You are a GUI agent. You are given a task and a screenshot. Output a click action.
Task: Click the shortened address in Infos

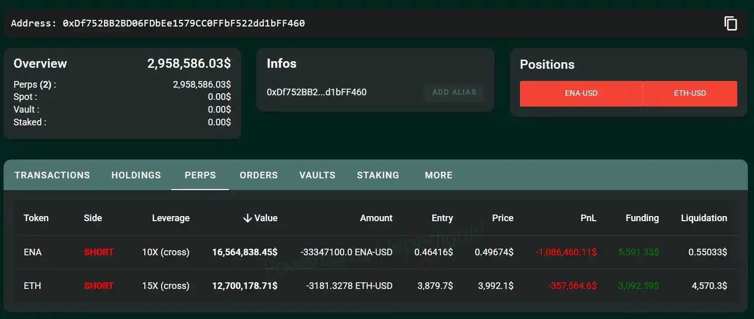coord(316,92)
